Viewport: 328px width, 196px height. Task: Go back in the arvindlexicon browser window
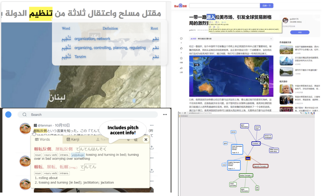[180, 113]
